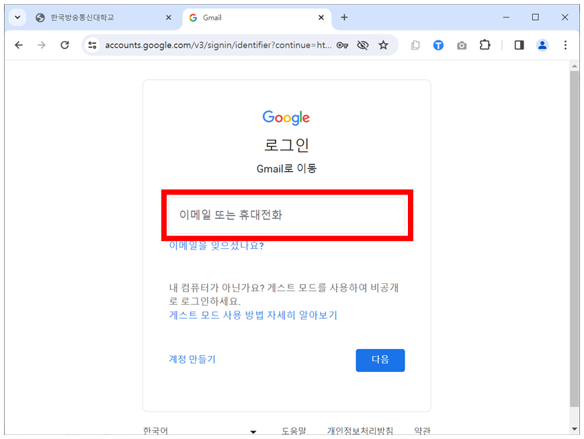The height and width of the screenshot is (439, 584).
Task: Close the Gmail tab
Action: point(321,17)
